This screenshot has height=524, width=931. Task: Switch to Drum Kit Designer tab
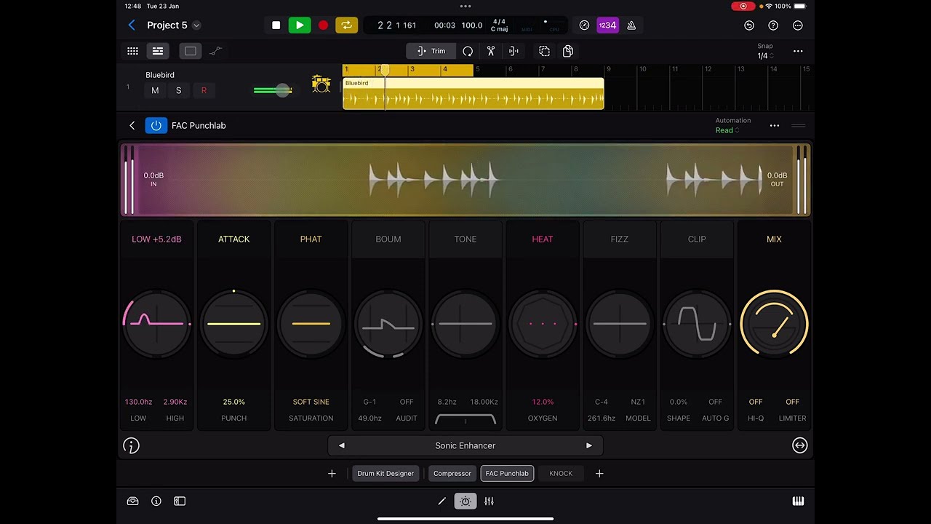click(x=385, y=474)
